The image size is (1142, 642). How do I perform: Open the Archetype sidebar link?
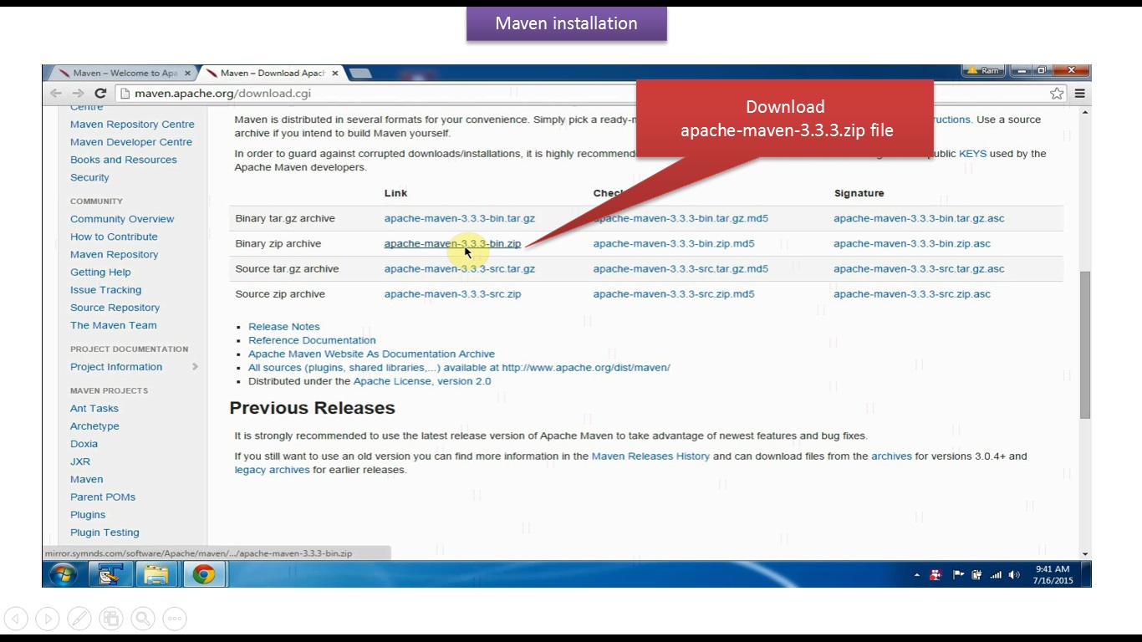coord(94,426)
